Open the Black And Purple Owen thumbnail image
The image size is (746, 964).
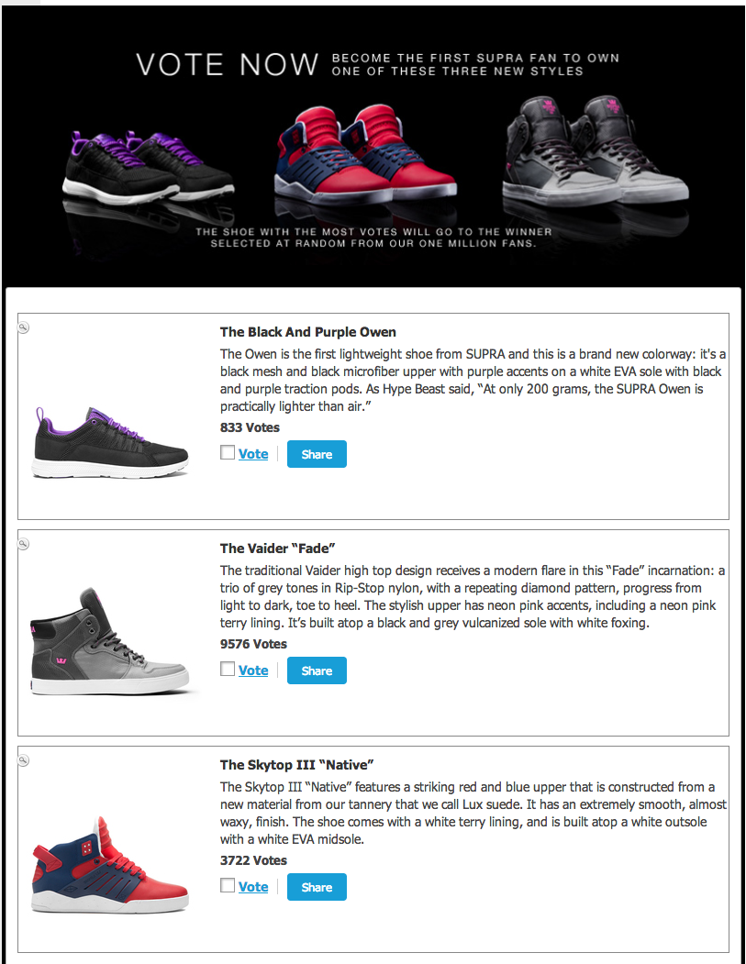(x=111, y=441)
